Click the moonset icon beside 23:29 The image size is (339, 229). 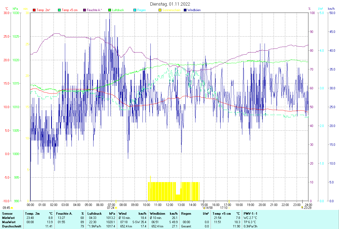click(302, 208)
